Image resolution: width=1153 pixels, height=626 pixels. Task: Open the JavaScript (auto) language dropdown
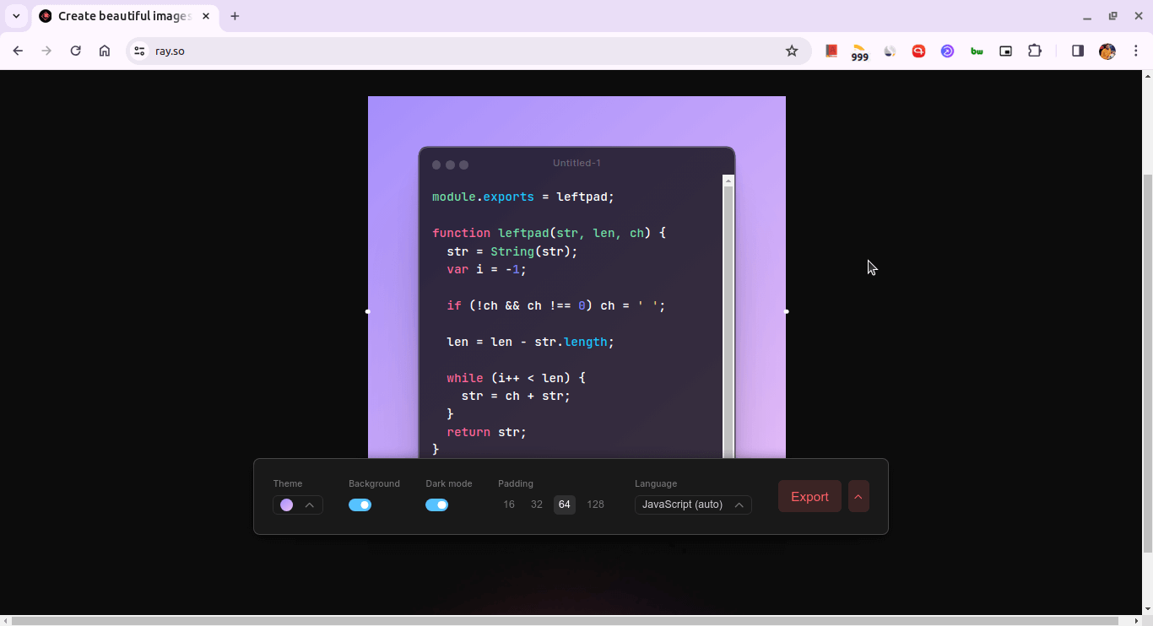[693, 505]
